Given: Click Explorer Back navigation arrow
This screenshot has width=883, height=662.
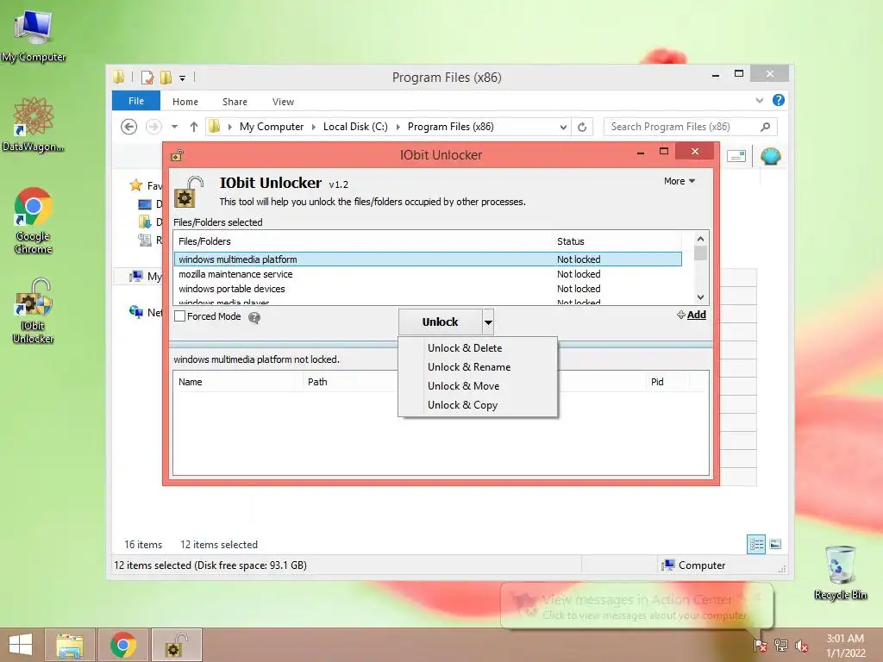Looking at the screenshot, I should (x=129, y=127).
